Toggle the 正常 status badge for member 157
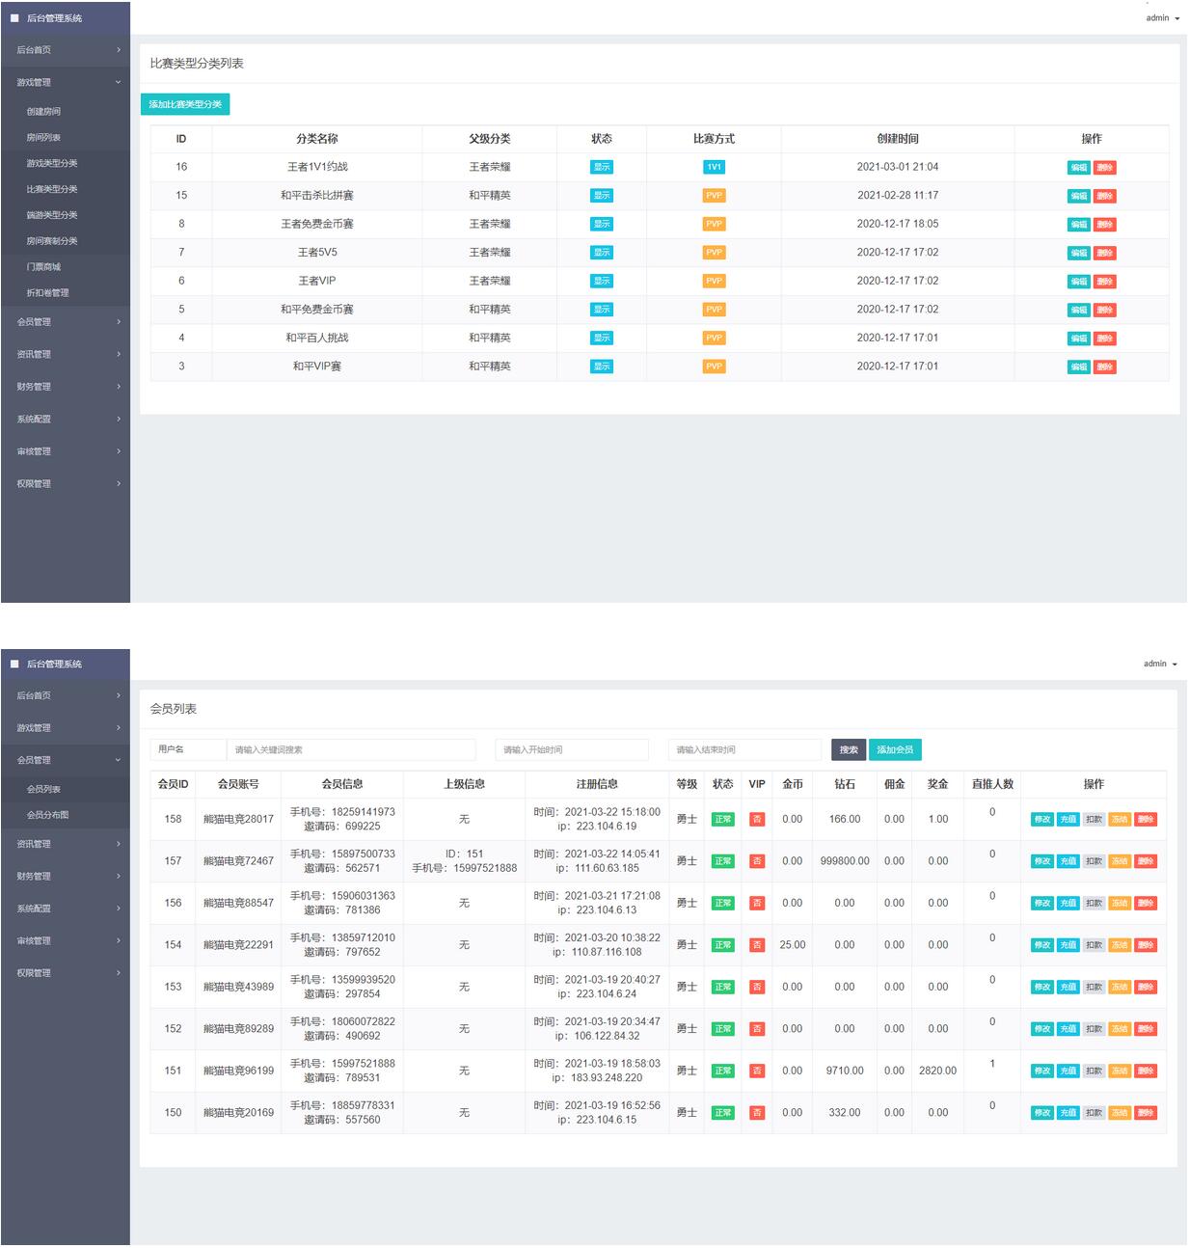 [x=722, y=861]
